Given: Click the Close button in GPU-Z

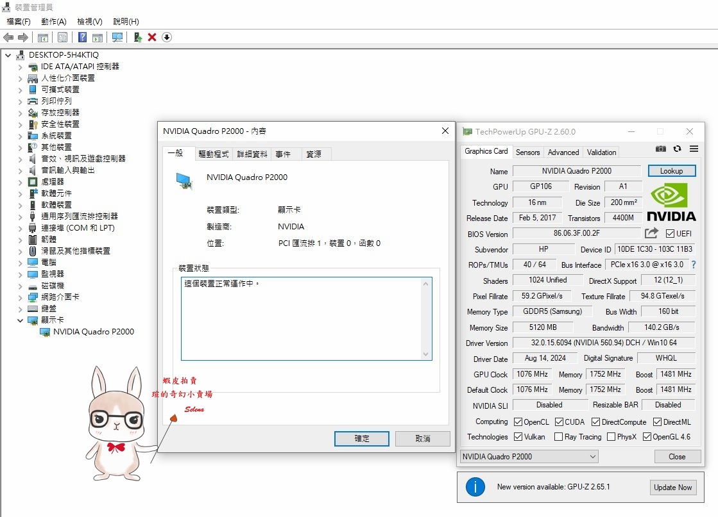Looking at the screenshot, I should [x=677, y=457].
